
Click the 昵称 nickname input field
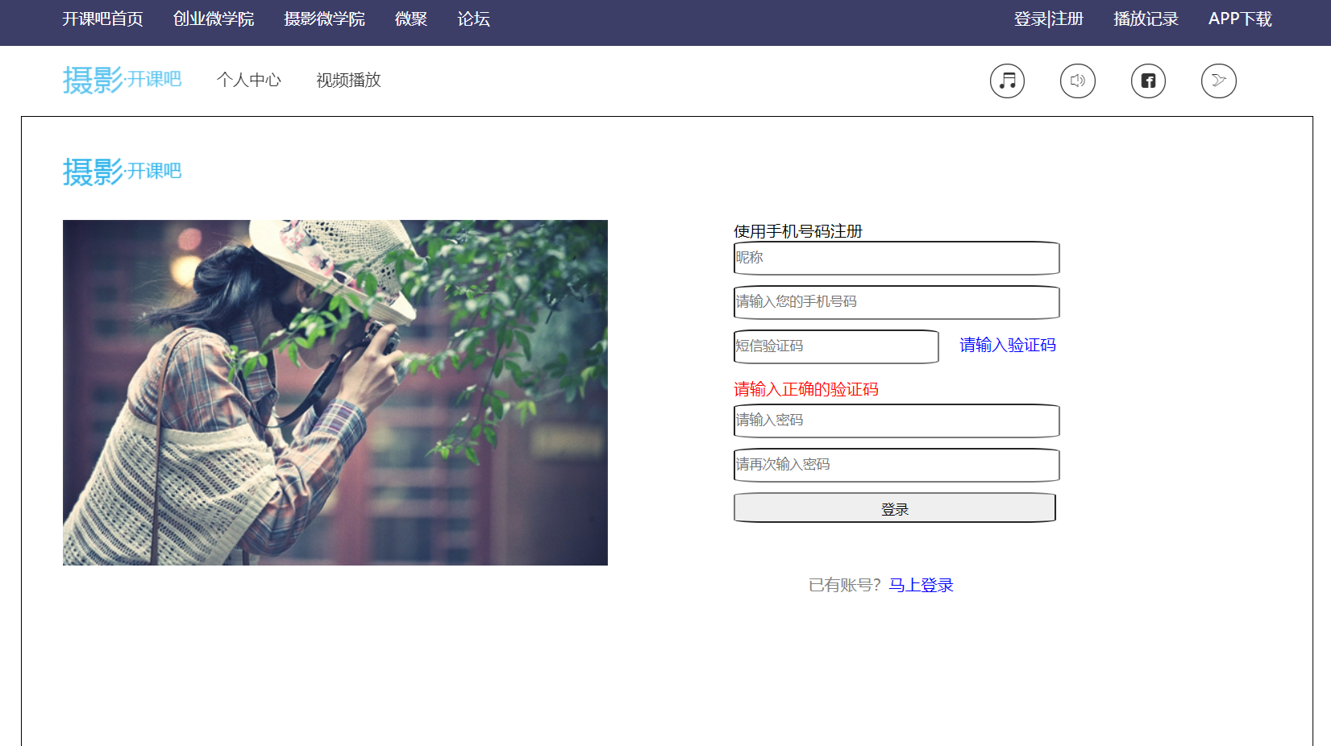tap(896, 258)
